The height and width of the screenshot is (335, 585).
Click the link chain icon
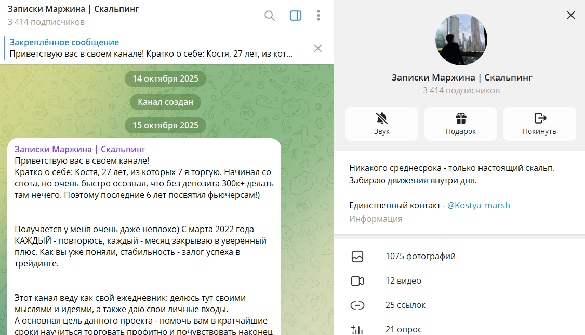[357, 305]
